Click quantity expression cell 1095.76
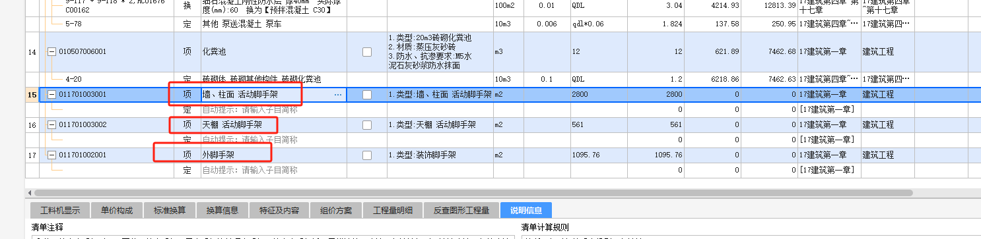 (x=598, y=155)
